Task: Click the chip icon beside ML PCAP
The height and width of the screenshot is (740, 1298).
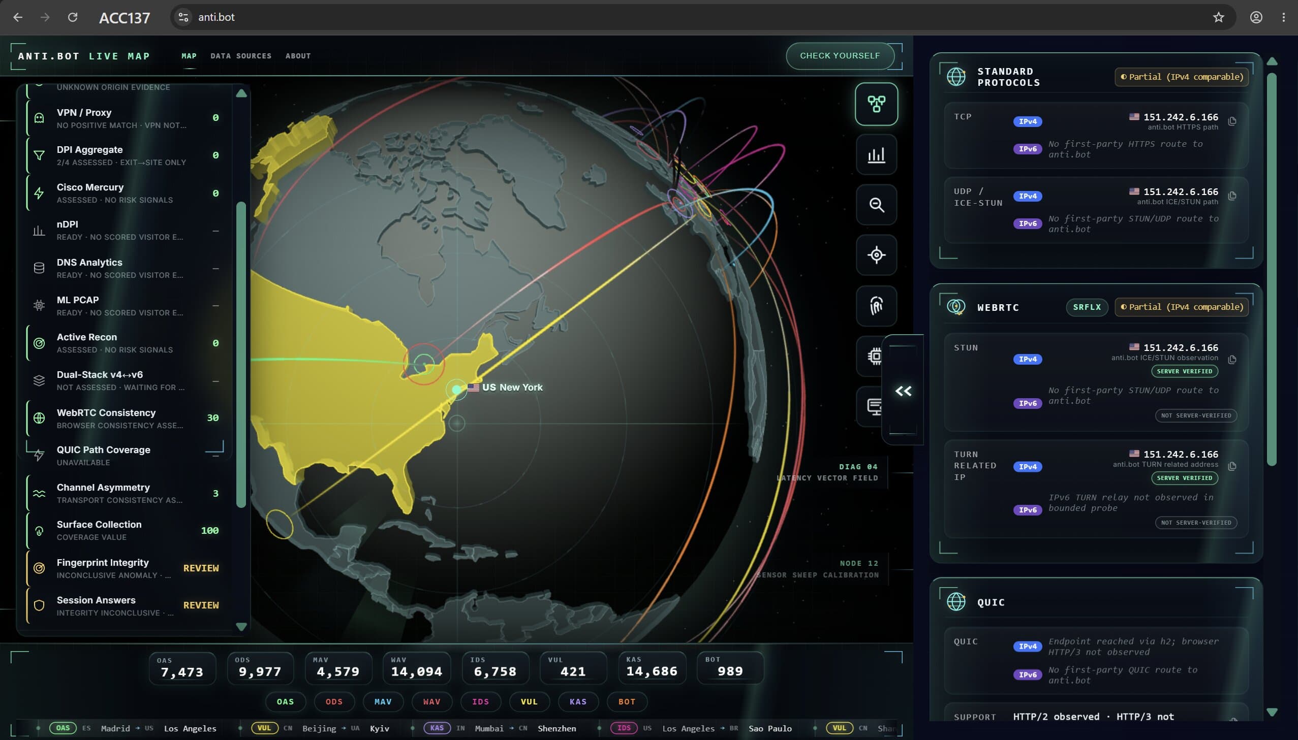Action: pyautogui.click(x=39, y=305)
